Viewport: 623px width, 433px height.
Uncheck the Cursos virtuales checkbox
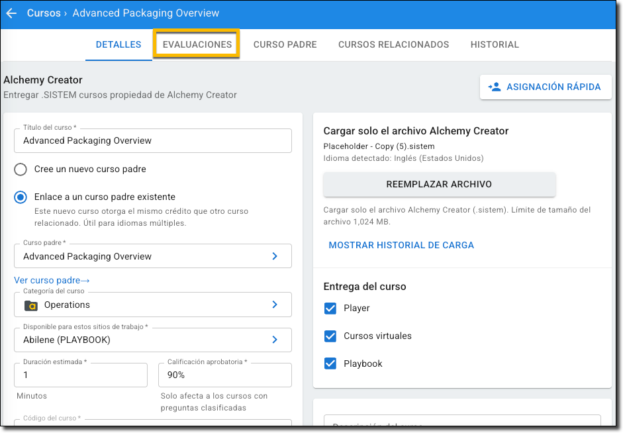coord(330,336)
